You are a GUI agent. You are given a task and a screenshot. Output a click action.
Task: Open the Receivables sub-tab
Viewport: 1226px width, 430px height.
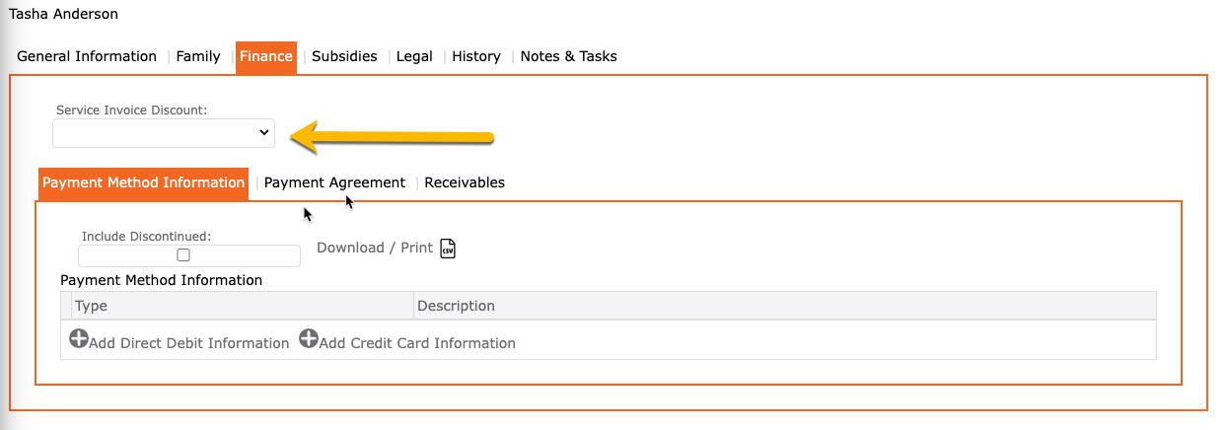[x=465, y=182]
